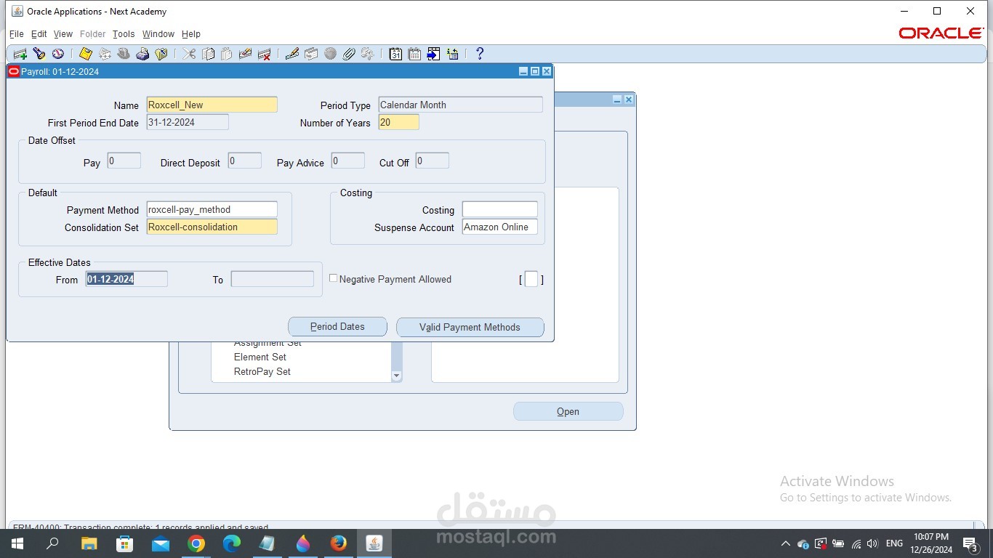Click the Period Dates button

tap(337, 327)
